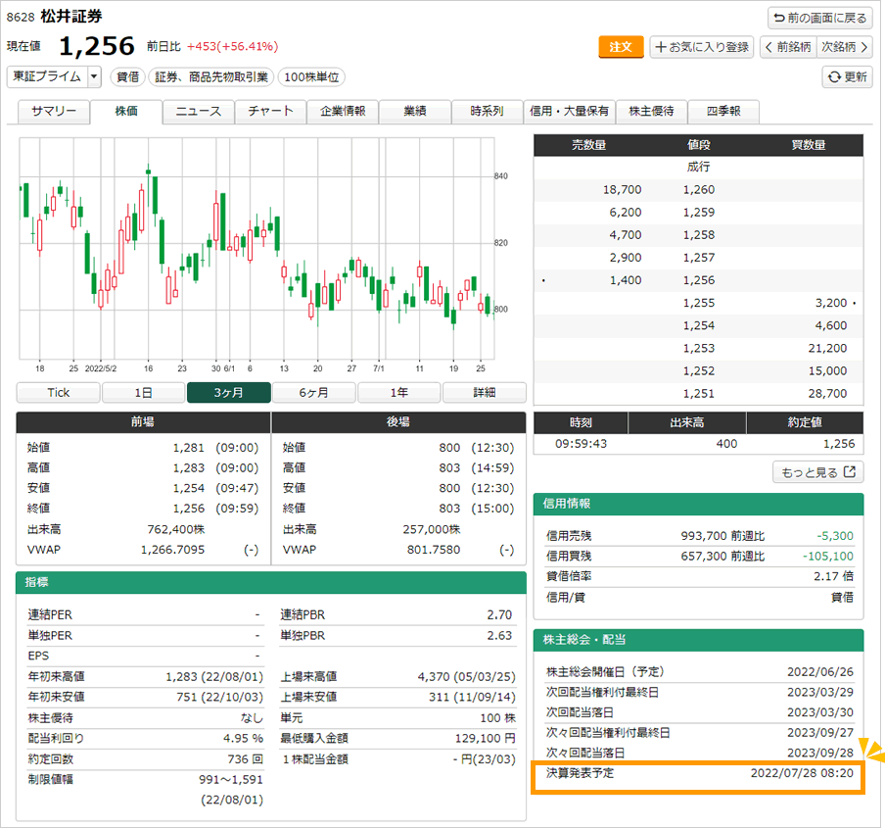Click the 最低購入金額 value 129,100 円
Viewport: 885px width, 828px height.
(x=486, y=738)
